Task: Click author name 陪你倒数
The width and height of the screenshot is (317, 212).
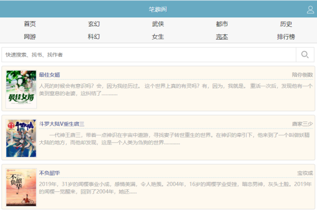Action: [x=302, y=75]
